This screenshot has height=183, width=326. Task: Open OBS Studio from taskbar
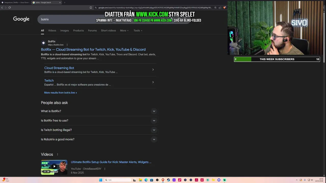click(x=157, y=180)
